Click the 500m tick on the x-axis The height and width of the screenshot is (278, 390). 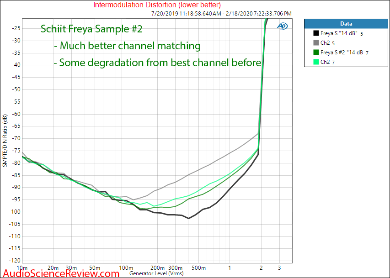click(199, 268)
